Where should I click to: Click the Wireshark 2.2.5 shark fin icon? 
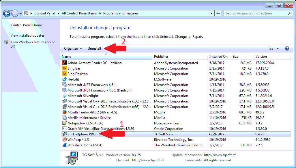tap(65, 145)
